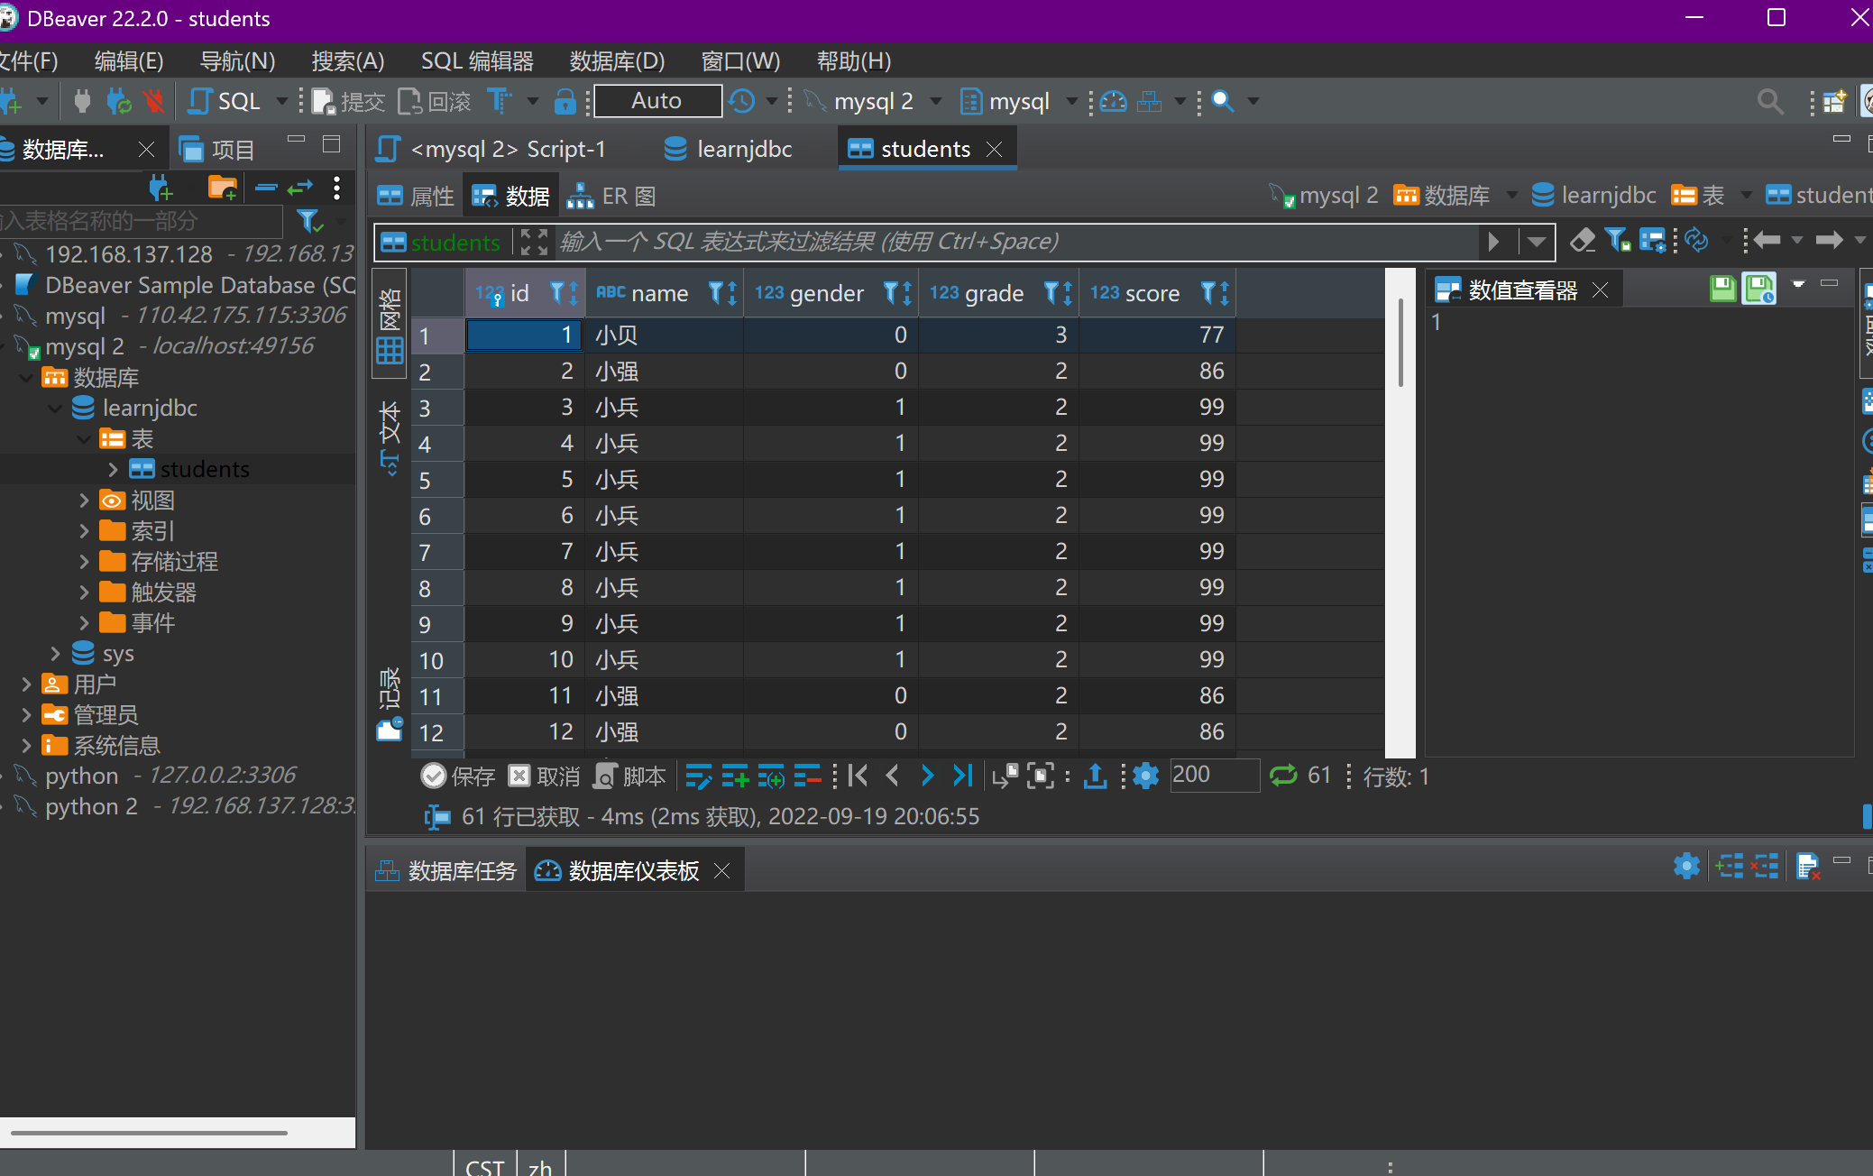Click the export data upload icon
The width and height of the screenshot is (1873, 1176).
click(x=1095, y=776)
